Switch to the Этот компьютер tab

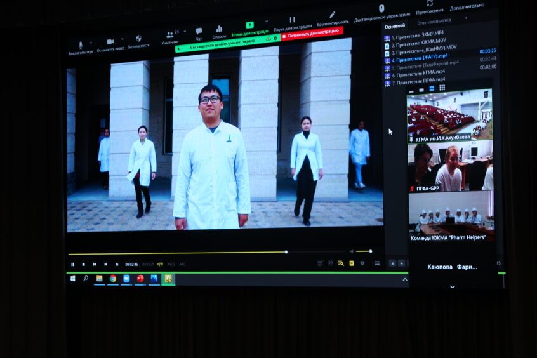pos(434,20)
